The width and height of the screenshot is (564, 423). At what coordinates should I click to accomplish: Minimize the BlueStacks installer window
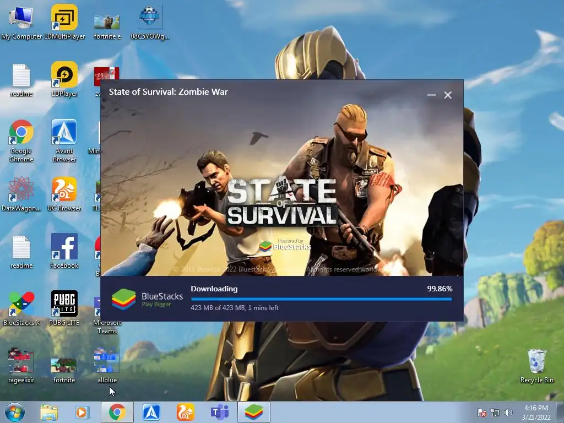point(431,95)
